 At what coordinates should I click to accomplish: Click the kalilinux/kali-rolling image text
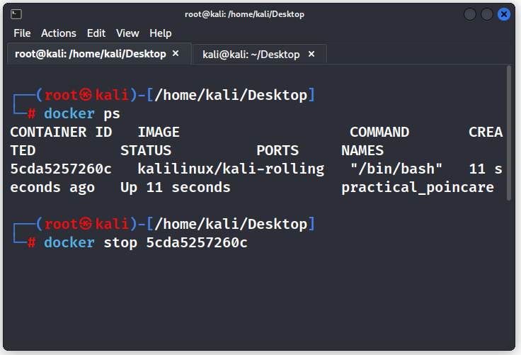click(x=231, y=169)
